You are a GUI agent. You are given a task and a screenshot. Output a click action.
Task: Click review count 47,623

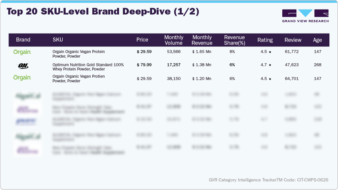[292, 65]
